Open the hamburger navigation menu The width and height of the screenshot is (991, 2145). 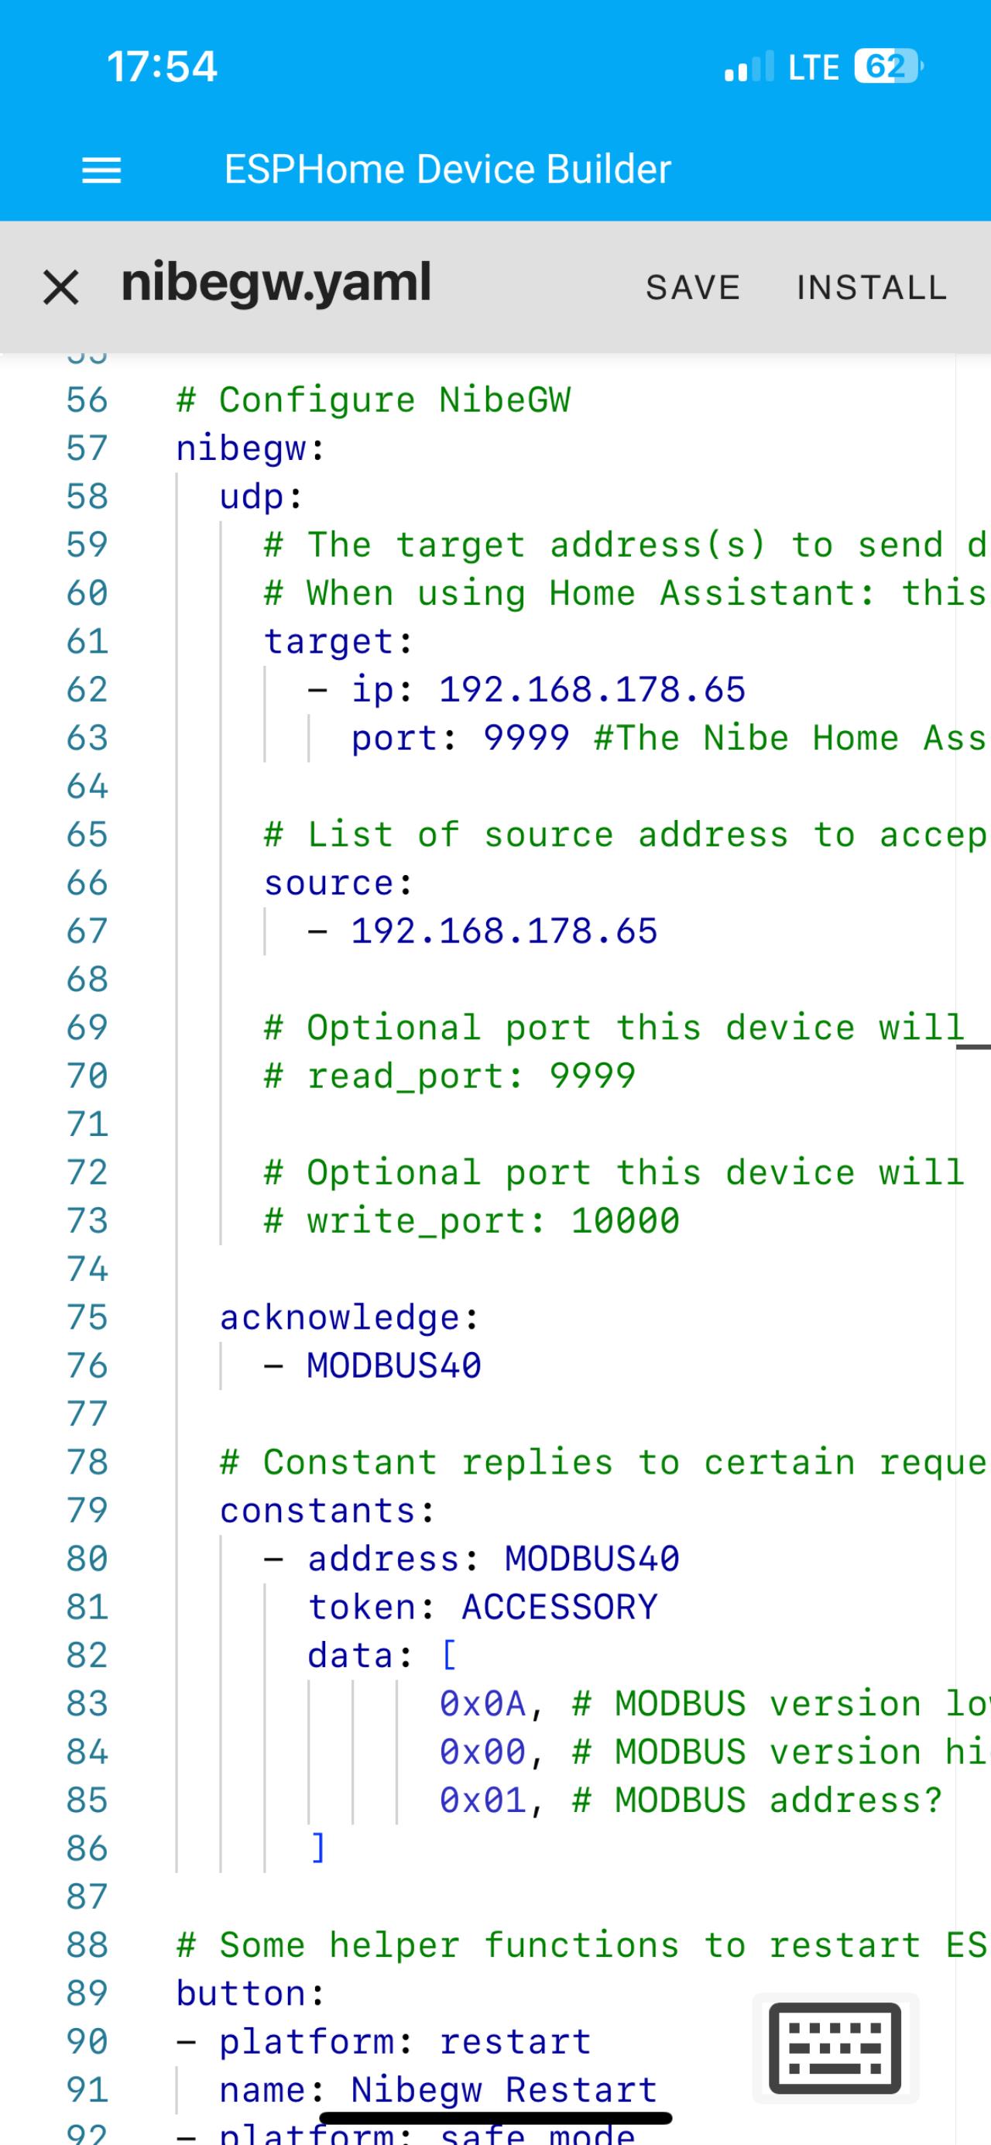click(101, 170)
